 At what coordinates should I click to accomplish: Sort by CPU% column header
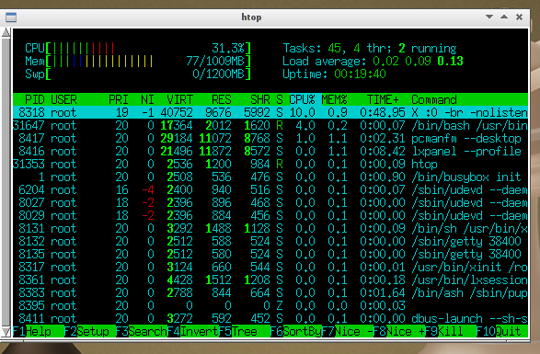coord(302,100)
